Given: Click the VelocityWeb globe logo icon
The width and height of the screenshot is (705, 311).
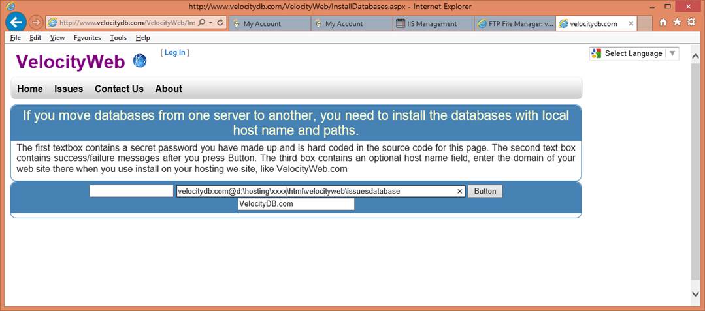Looking at the screenshot, I should click(x=140, y=61).
